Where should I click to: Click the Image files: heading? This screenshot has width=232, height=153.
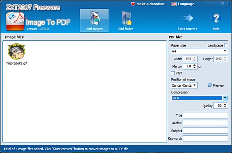(x=14, y=37)
